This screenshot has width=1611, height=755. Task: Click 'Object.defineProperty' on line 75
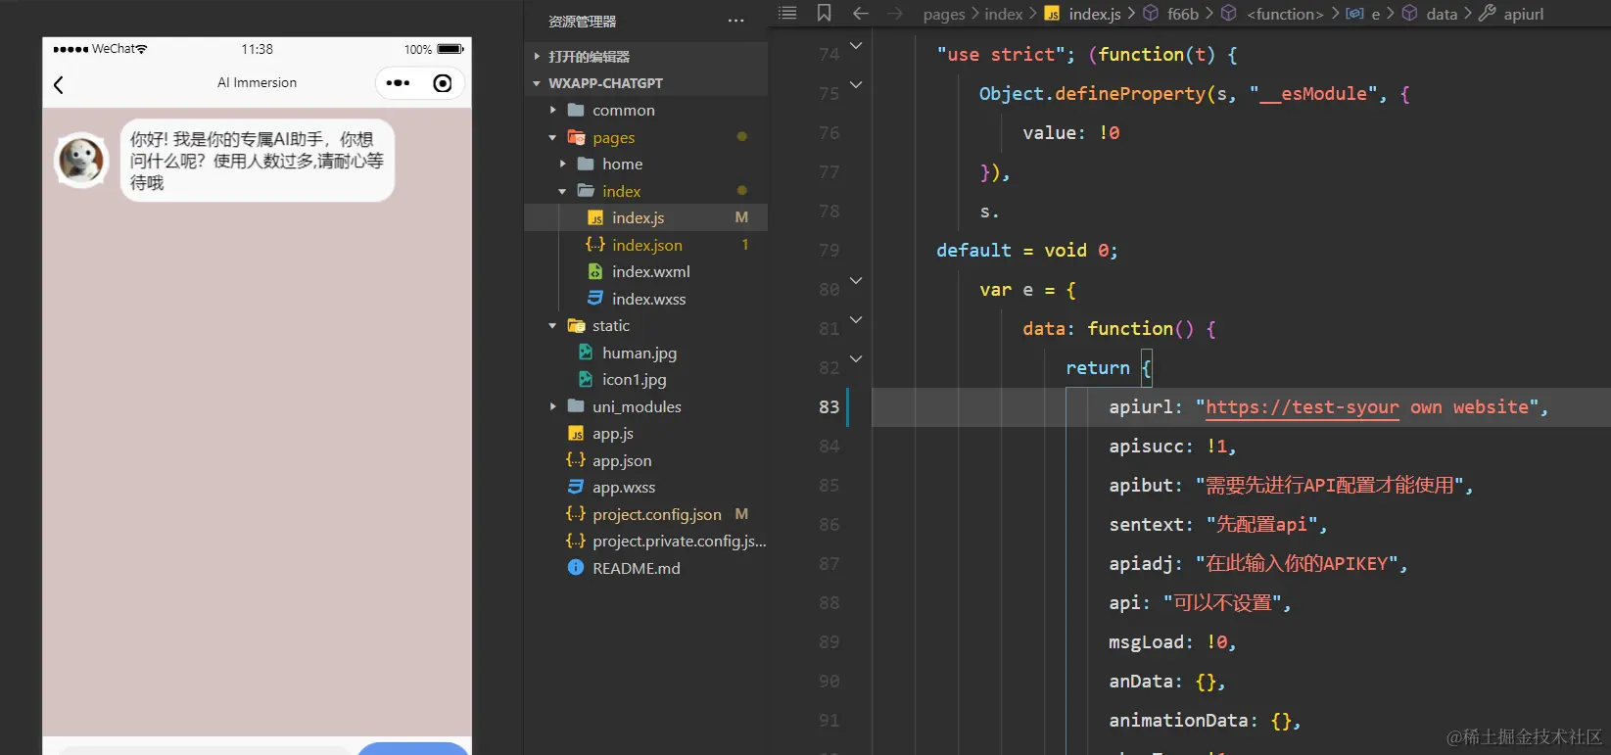(1092, 93)
